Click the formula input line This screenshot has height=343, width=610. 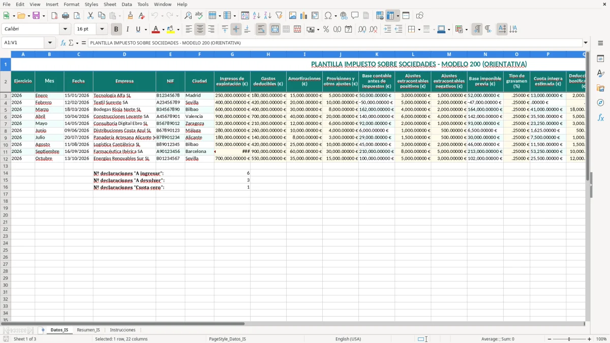click(x=335, y=43)
